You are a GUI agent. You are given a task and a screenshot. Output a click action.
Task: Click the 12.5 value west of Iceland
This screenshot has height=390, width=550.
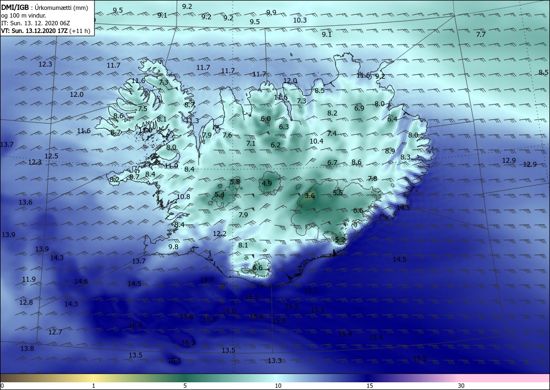(x=51, y=156)
